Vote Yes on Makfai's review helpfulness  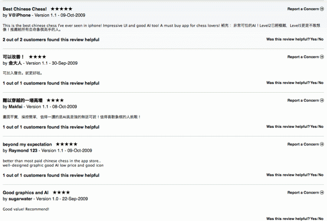[313, 127]
